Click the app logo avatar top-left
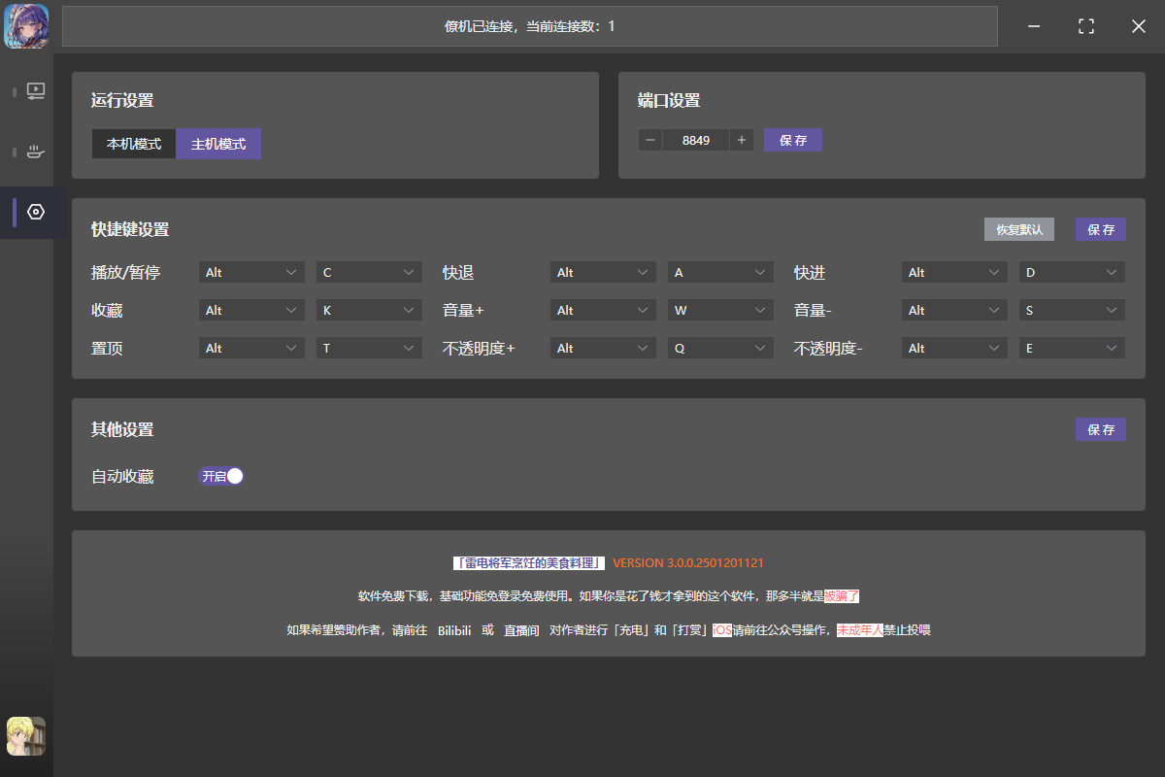1165x777 pixels. point(26,26)
